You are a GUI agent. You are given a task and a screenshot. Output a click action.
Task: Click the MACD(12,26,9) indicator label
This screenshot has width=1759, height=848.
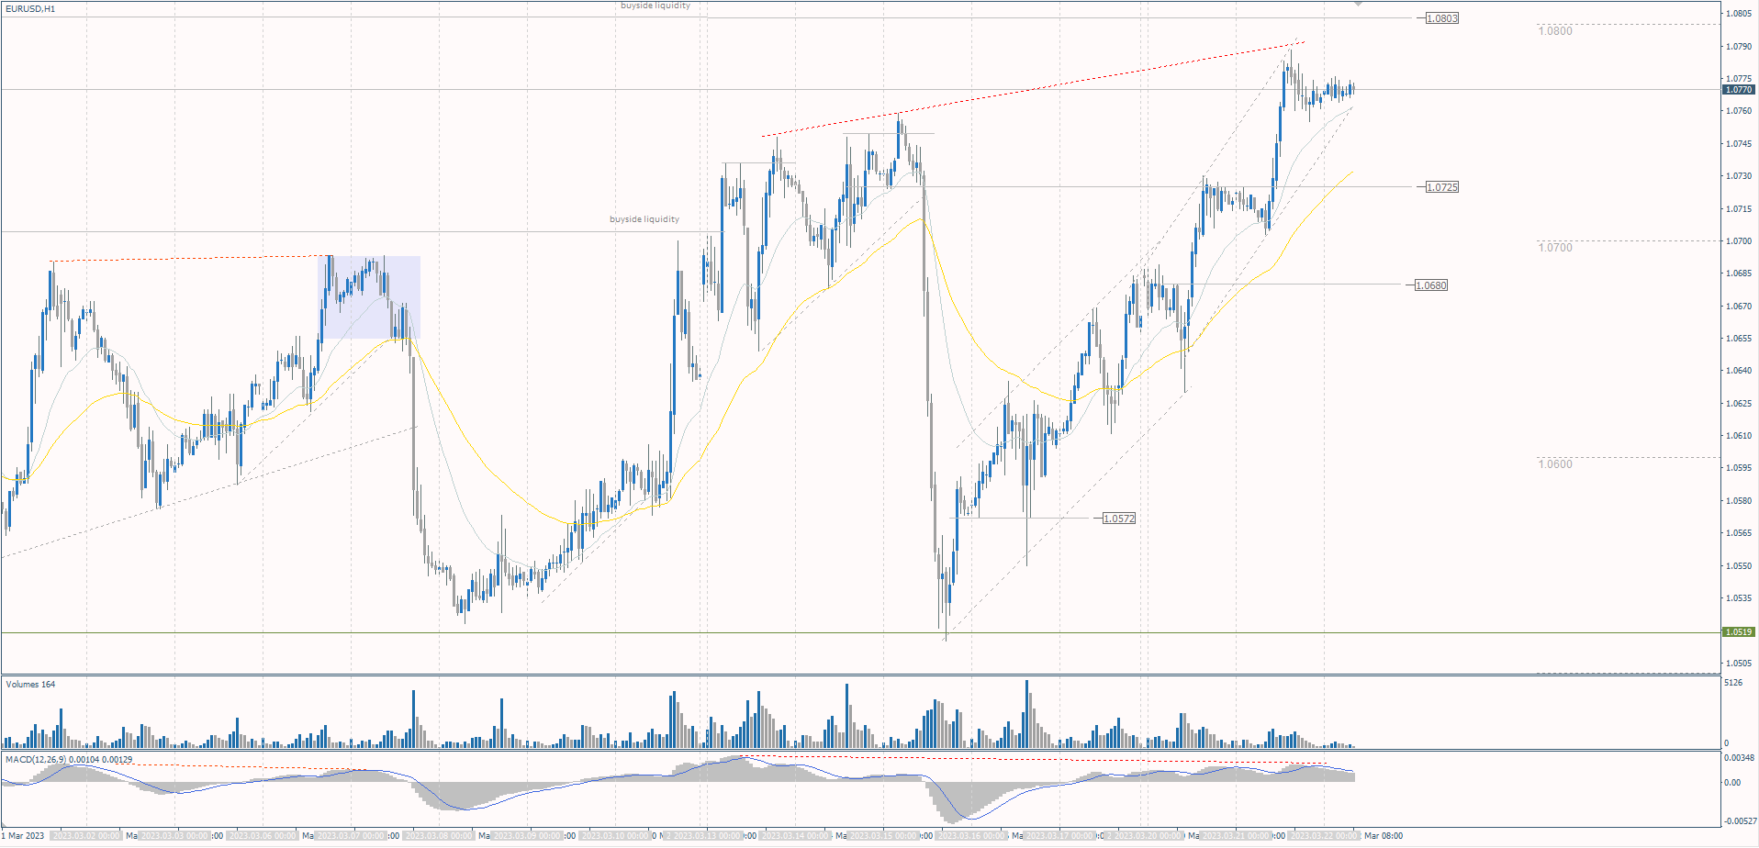(69, 760)
